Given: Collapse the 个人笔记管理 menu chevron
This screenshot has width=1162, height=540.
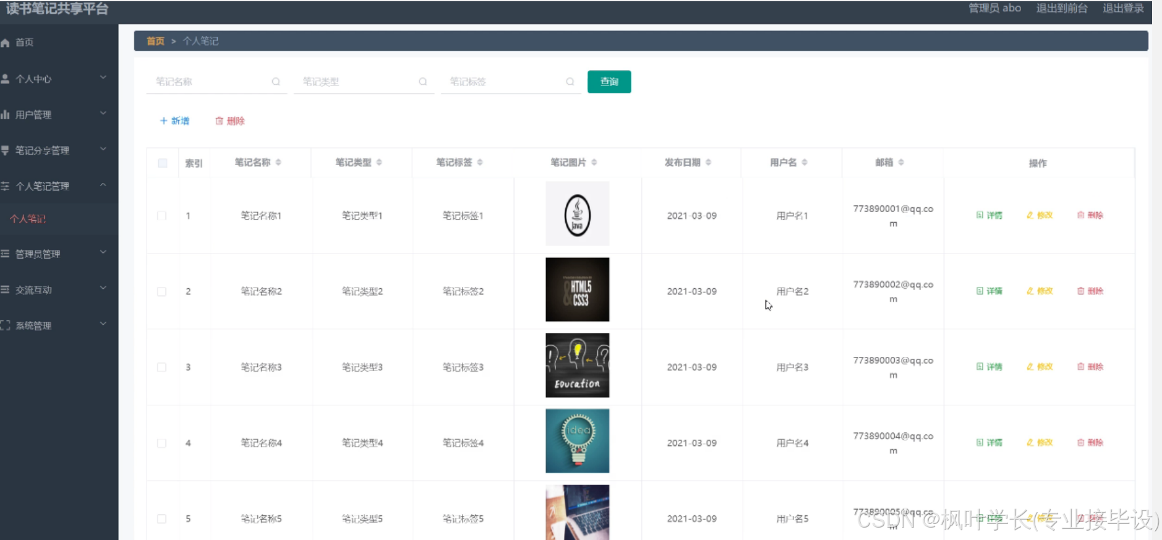Looking at the screenshot, I should pos(103,185).
